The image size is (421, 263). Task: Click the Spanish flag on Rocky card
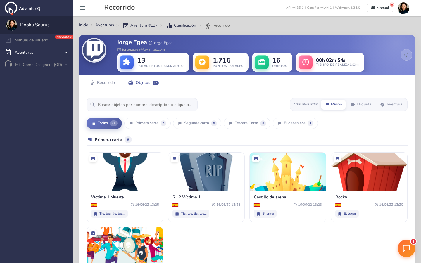pyautogui.click(x=338, y=205)
